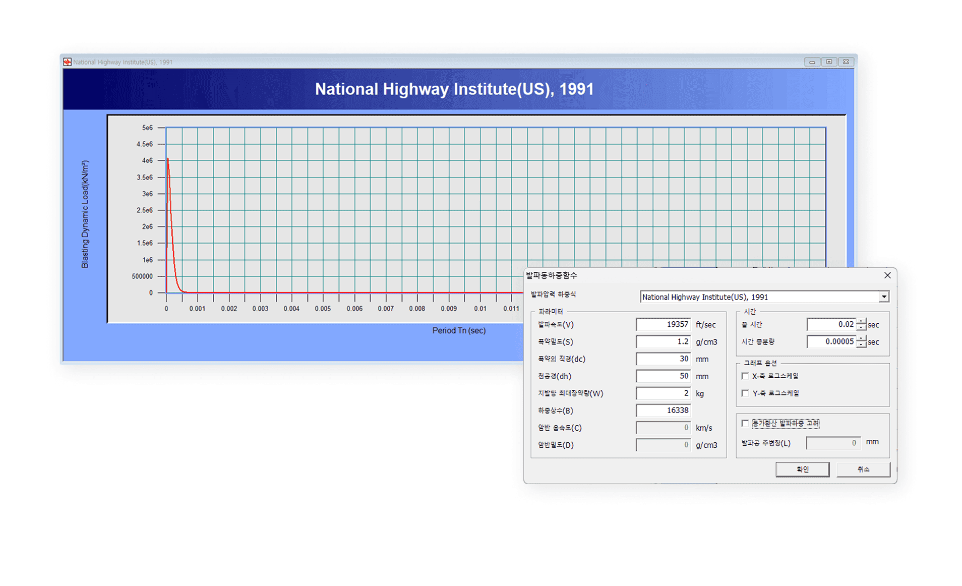Click the 'ft/sec' unit label
This screenshot has height=586, width=962.
pyautogui.click(x=706, y=325)
